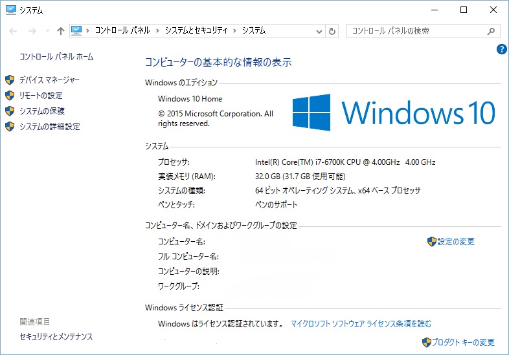Click the forward navigation arrow

coord(32,31)
